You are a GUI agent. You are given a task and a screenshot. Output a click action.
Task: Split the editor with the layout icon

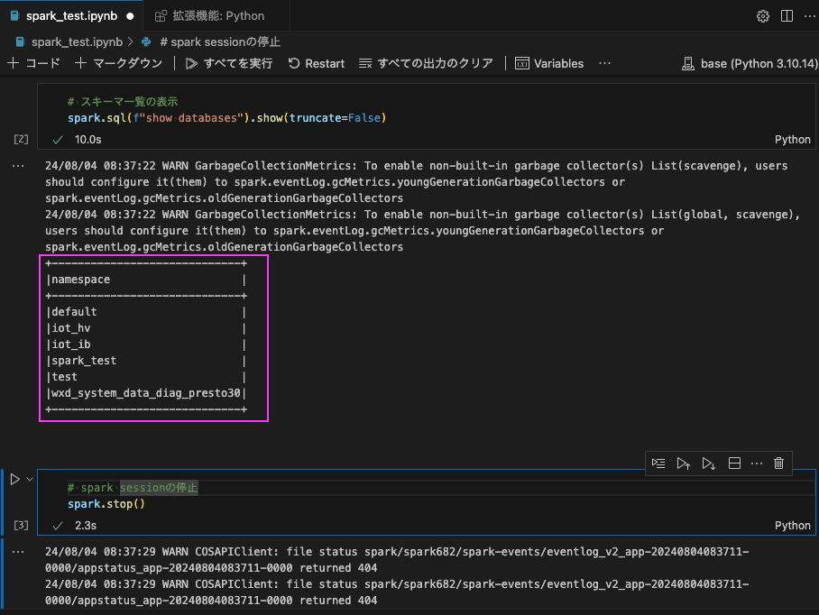787,16
